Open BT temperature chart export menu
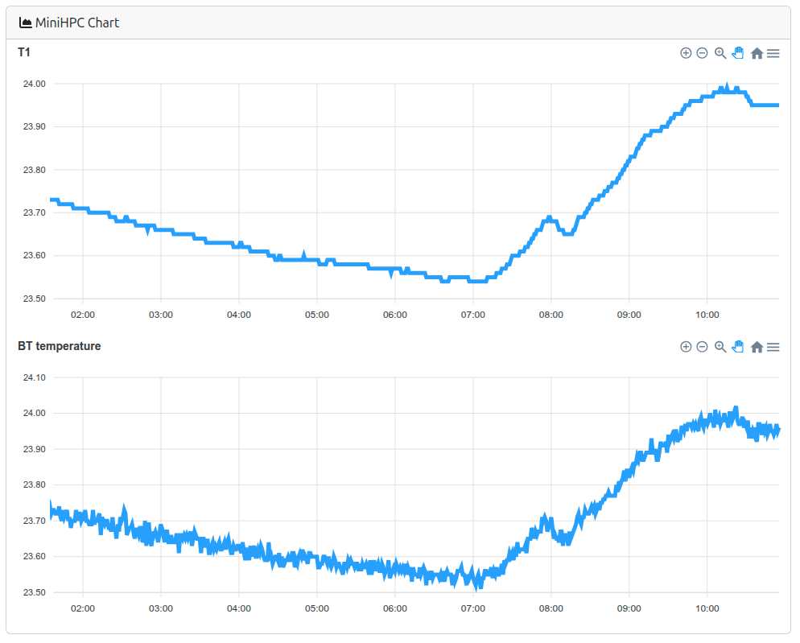800x643 pixels. point(773,347)
